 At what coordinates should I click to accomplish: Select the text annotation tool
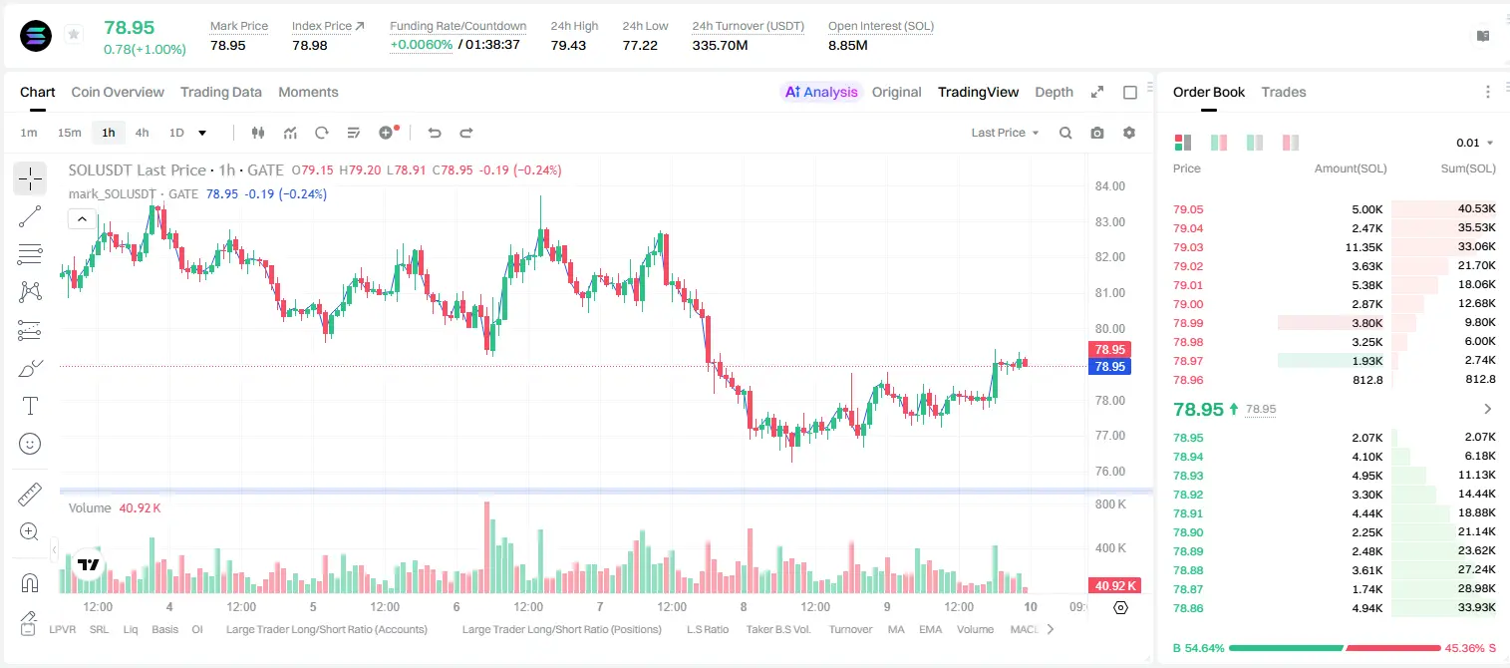click(30, 406)
